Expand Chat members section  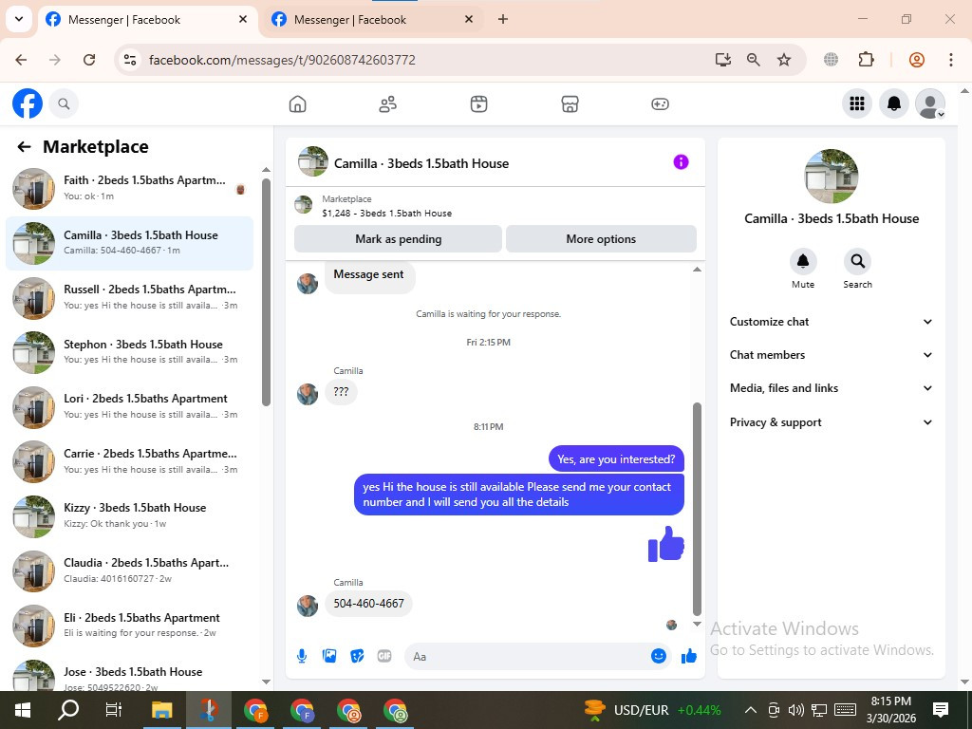831,355
